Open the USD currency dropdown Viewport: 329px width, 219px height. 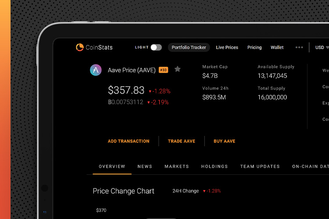(x=322, y=47)
